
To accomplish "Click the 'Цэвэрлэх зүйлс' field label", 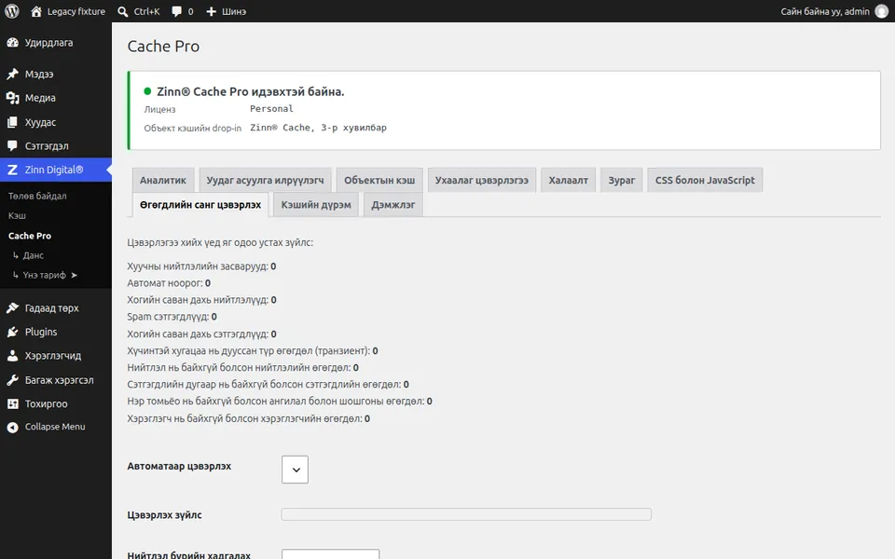I will (x=164, y=515).
